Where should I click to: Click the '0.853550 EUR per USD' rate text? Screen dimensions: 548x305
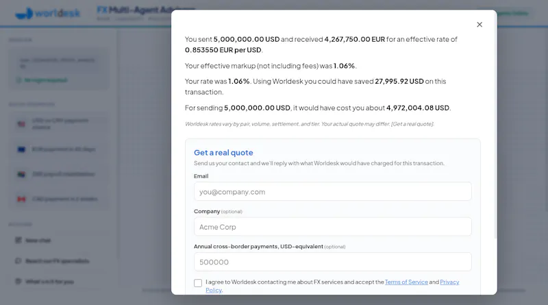coord(223,50)
